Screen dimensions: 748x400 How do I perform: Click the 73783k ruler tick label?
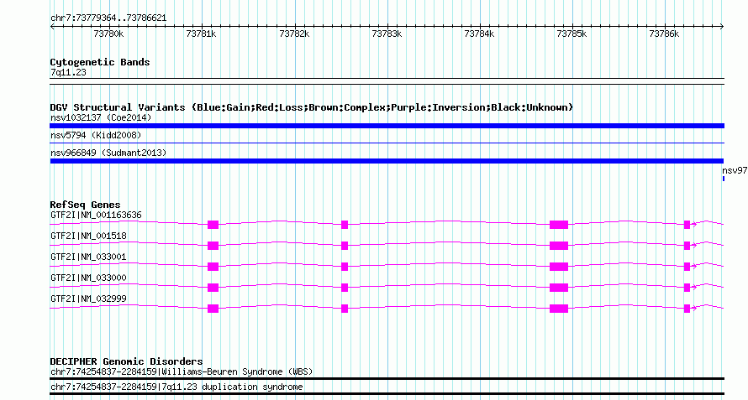(387, 34)
